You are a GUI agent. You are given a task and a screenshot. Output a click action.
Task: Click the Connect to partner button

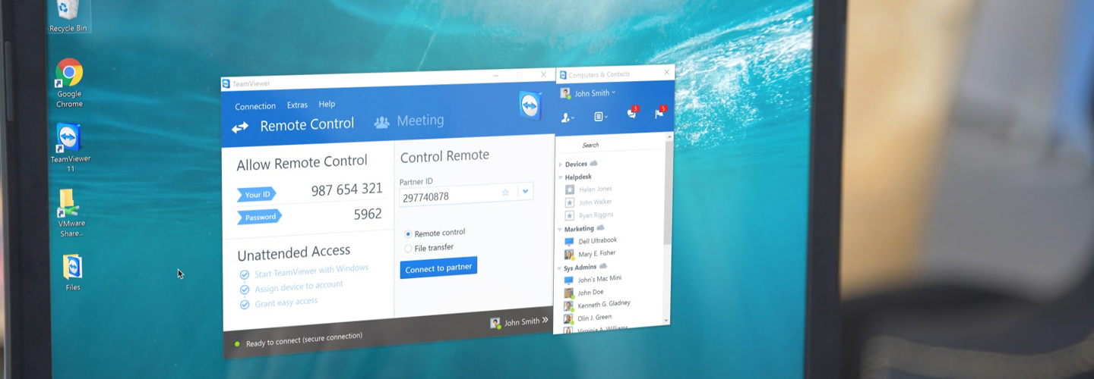pos(438,268)
